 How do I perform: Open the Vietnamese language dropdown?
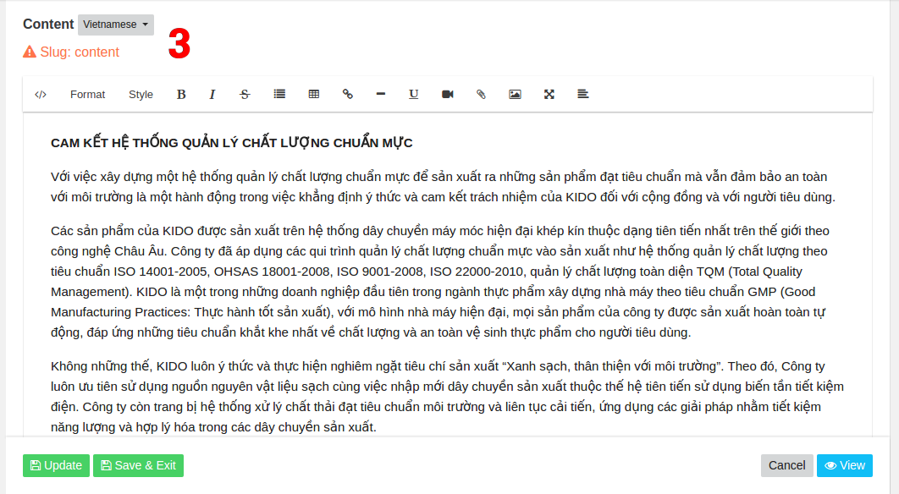115,25
